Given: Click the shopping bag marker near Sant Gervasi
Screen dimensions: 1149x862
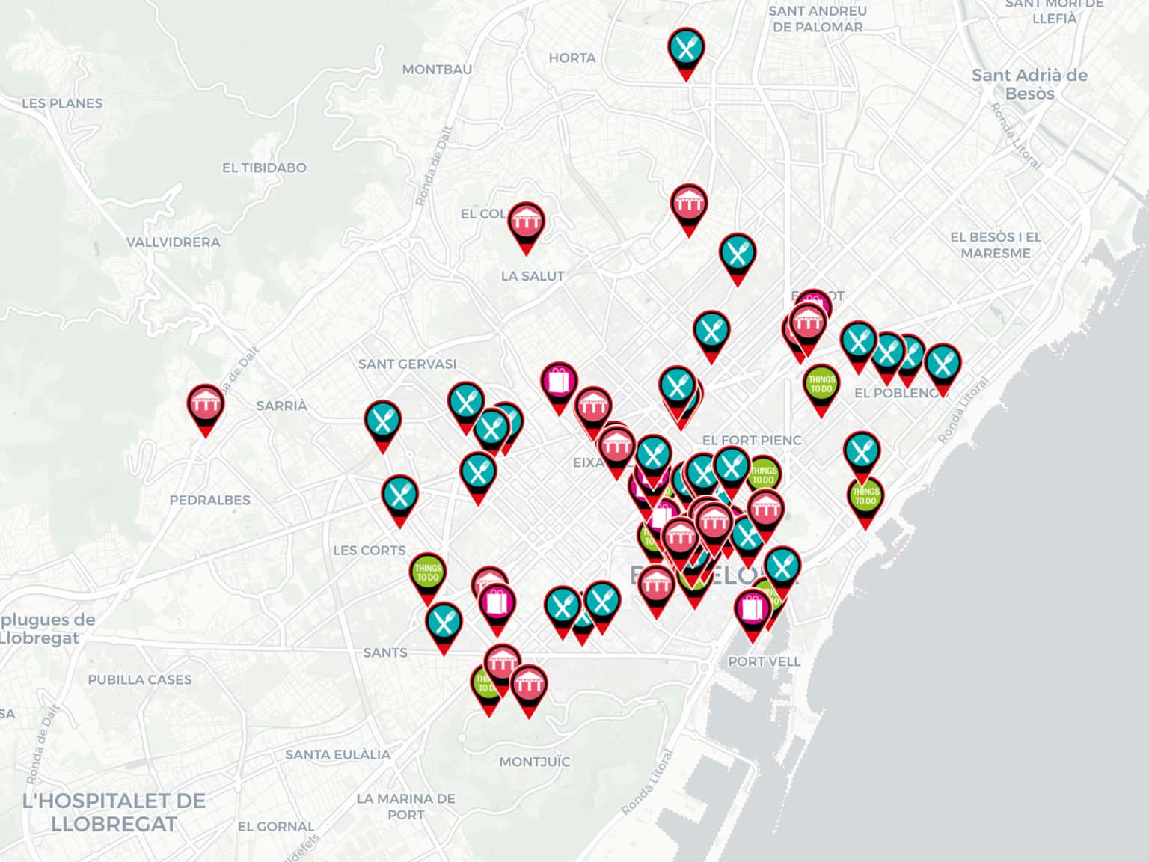Looking at the screenshot, I should (x=559, y=382).
